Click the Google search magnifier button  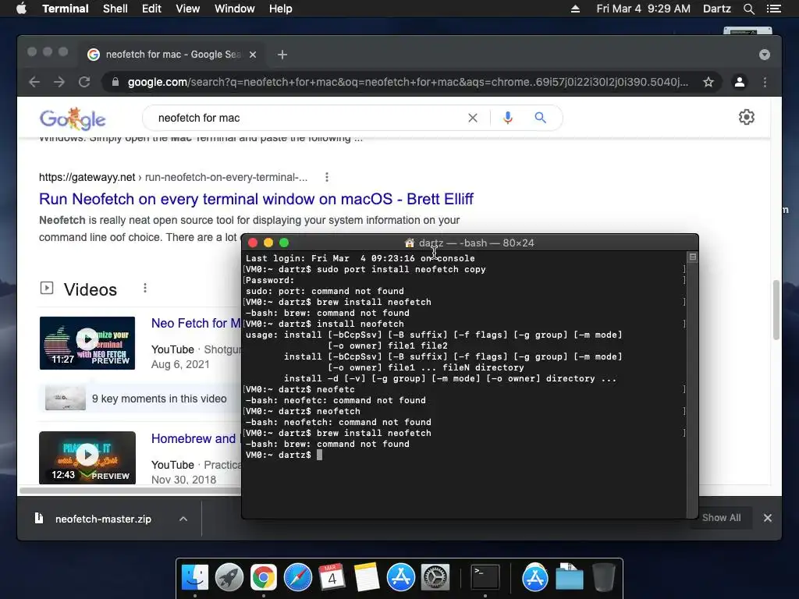(540, 119)
